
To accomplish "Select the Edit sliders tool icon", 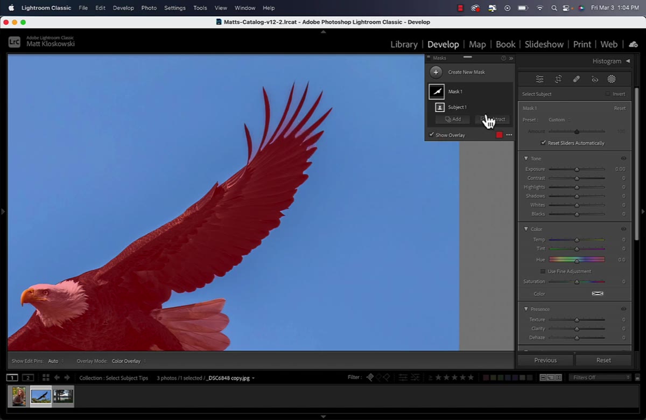I will pos(539,79).
